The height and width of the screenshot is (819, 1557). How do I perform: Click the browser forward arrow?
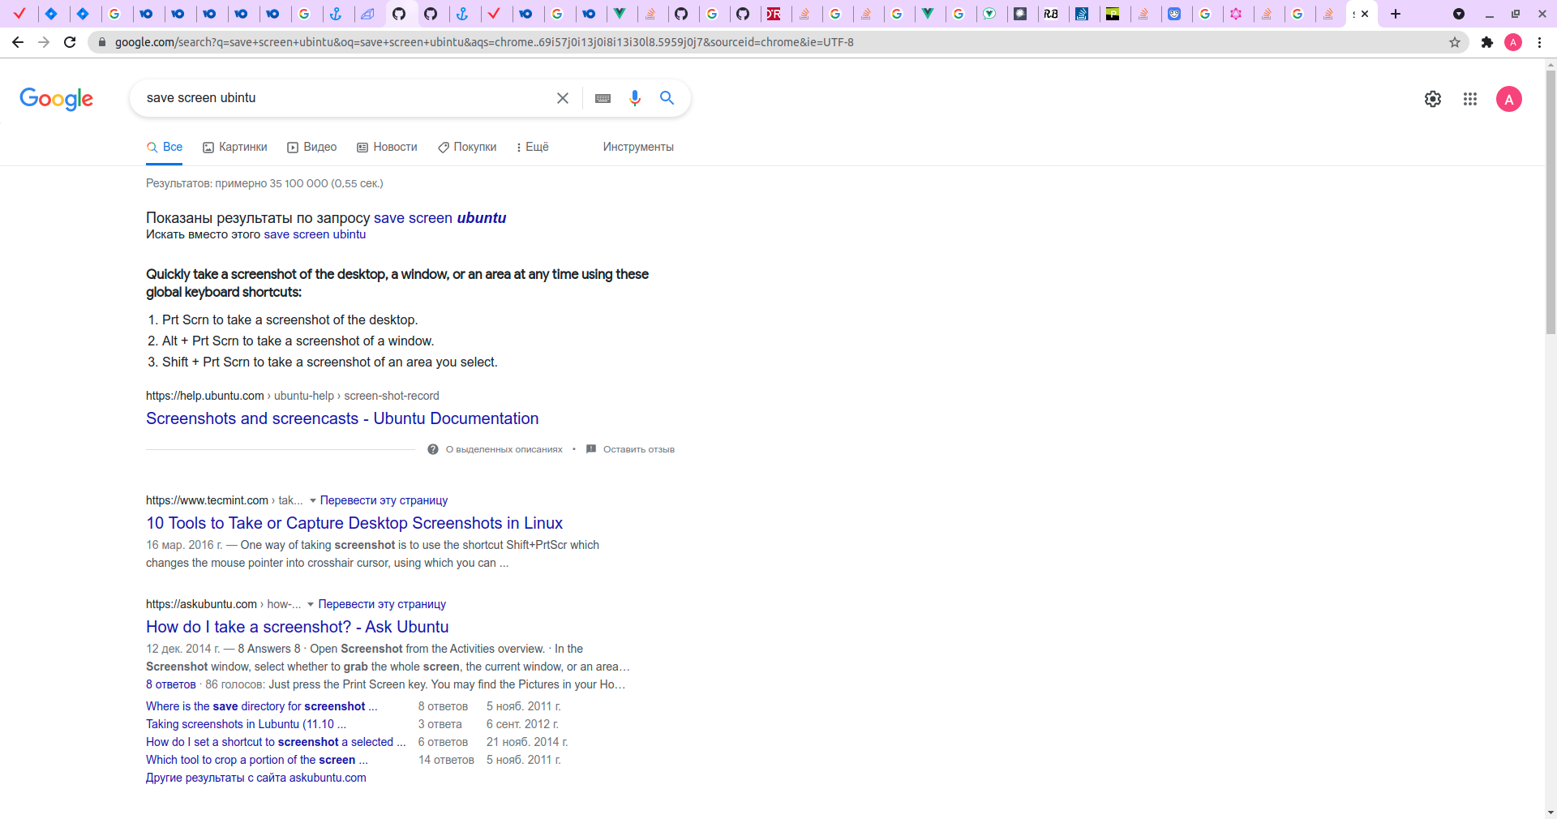tap(44, 42)
